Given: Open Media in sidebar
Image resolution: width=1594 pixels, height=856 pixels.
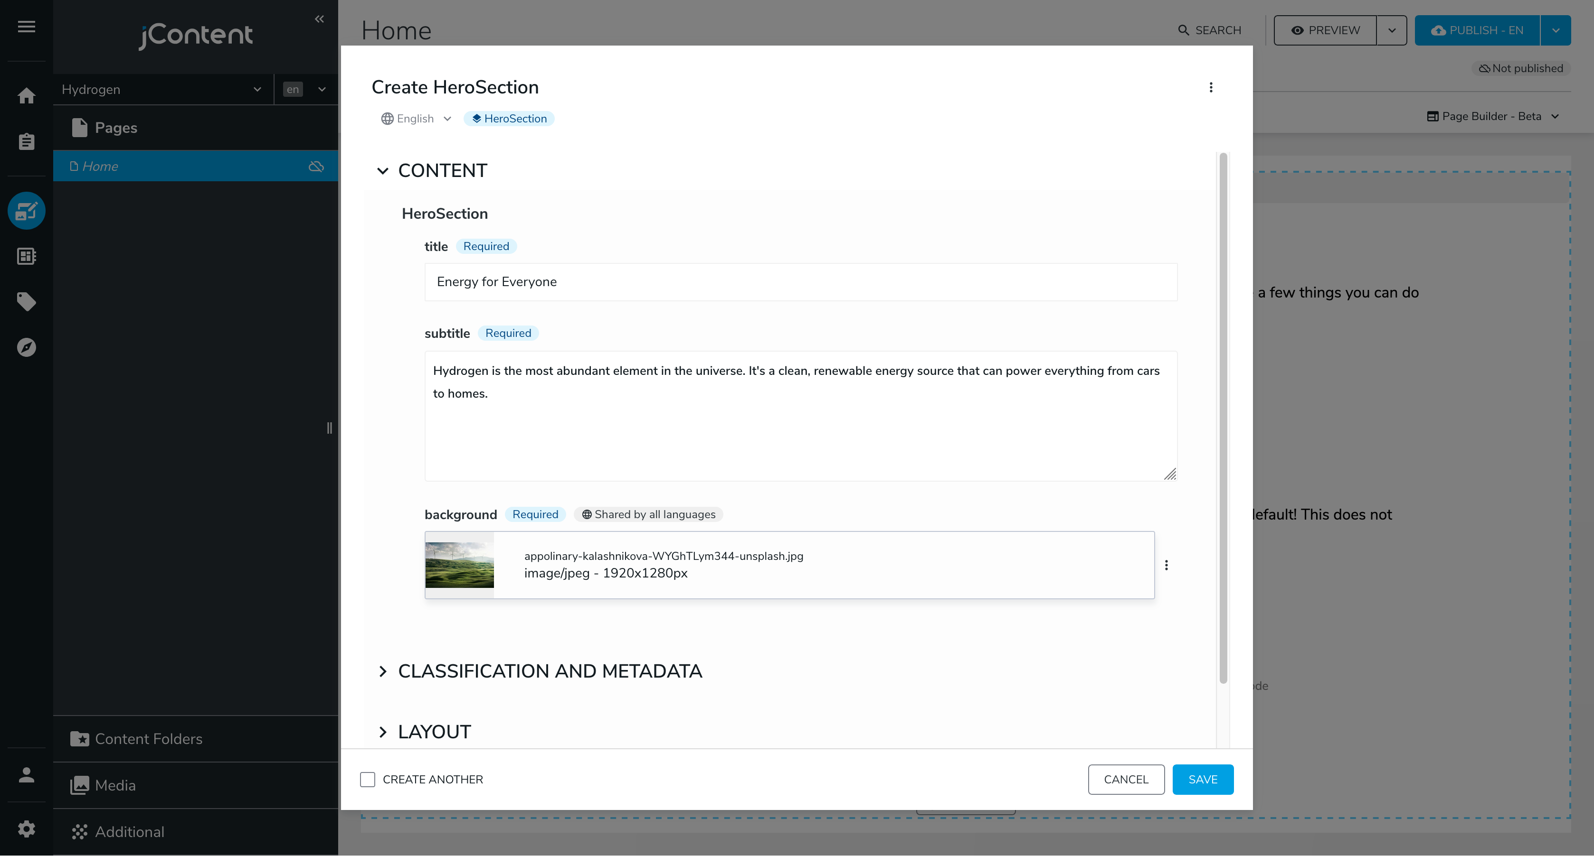Looking at the screenshot, I should click(x=115, y=785).
